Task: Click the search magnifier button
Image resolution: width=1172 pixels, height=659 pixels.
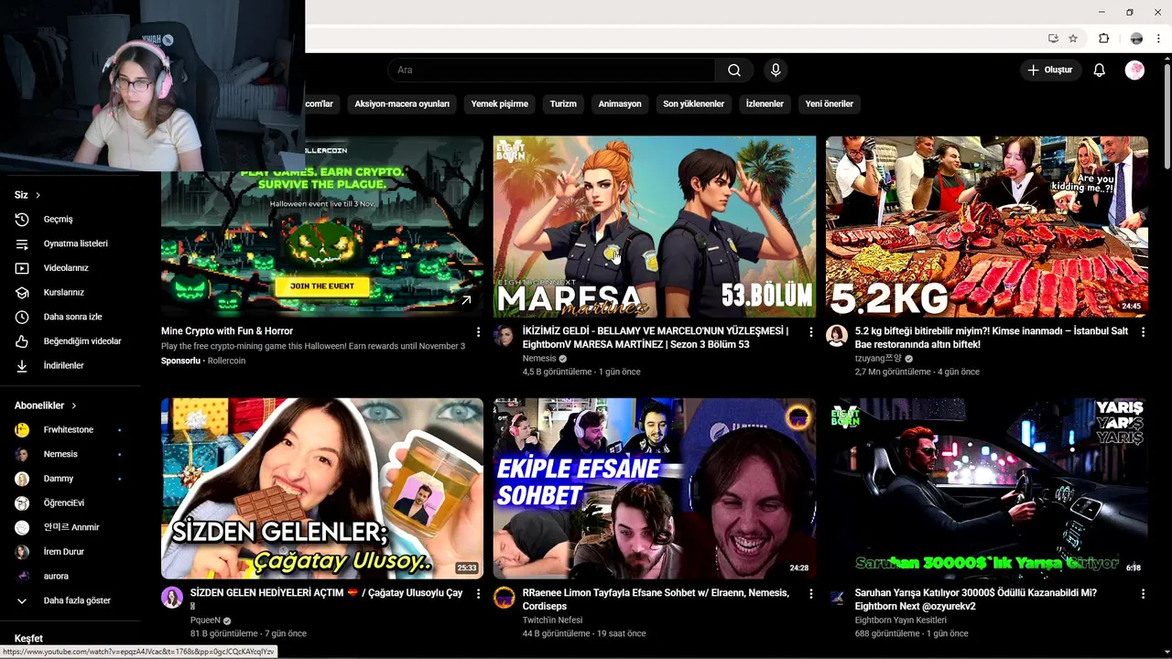Action: (734, 70)
